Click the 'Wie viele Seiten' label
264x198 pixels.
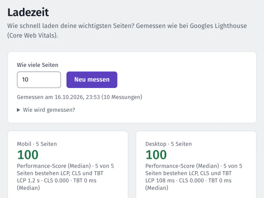tap(37, 65)
